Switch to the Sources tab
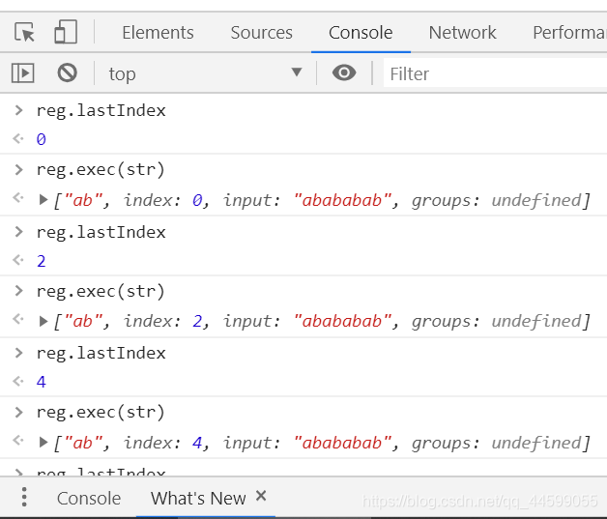 pos(262,33)
